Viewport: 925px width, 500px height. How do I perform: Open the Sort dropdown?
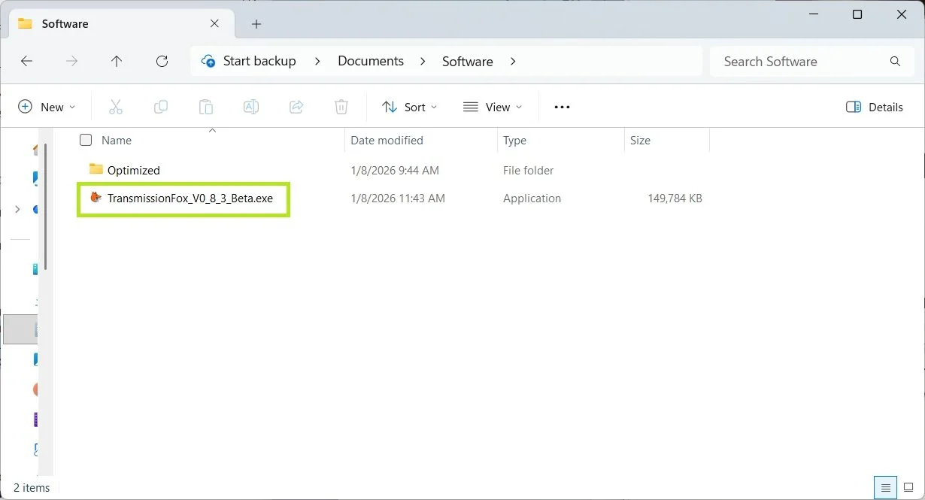(x=409, y=107)
